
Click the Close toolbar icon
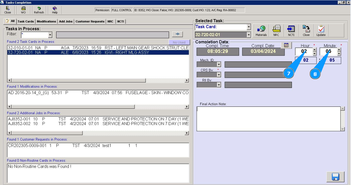coord(7,10)
